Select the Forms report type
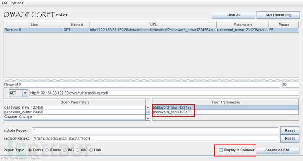Screen dimensions: 303x161 (x=30, y=150)
